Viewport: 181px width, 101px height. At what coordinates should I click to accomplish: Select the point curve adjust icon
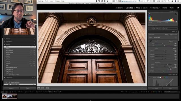coord(158,77)
